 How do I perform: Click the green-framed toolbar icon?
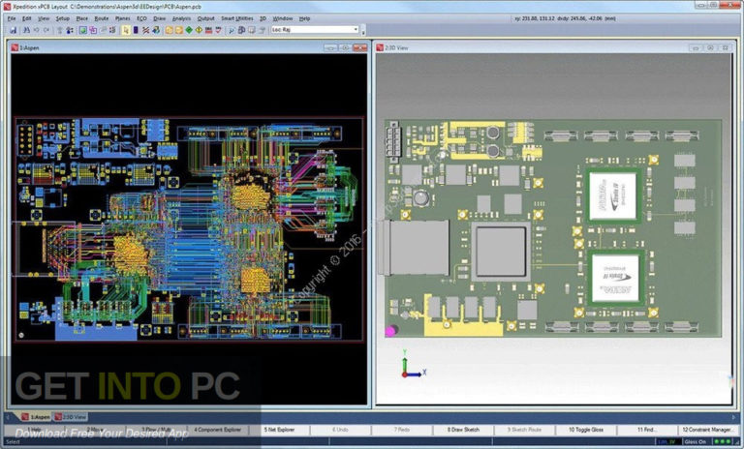point(83,30)
